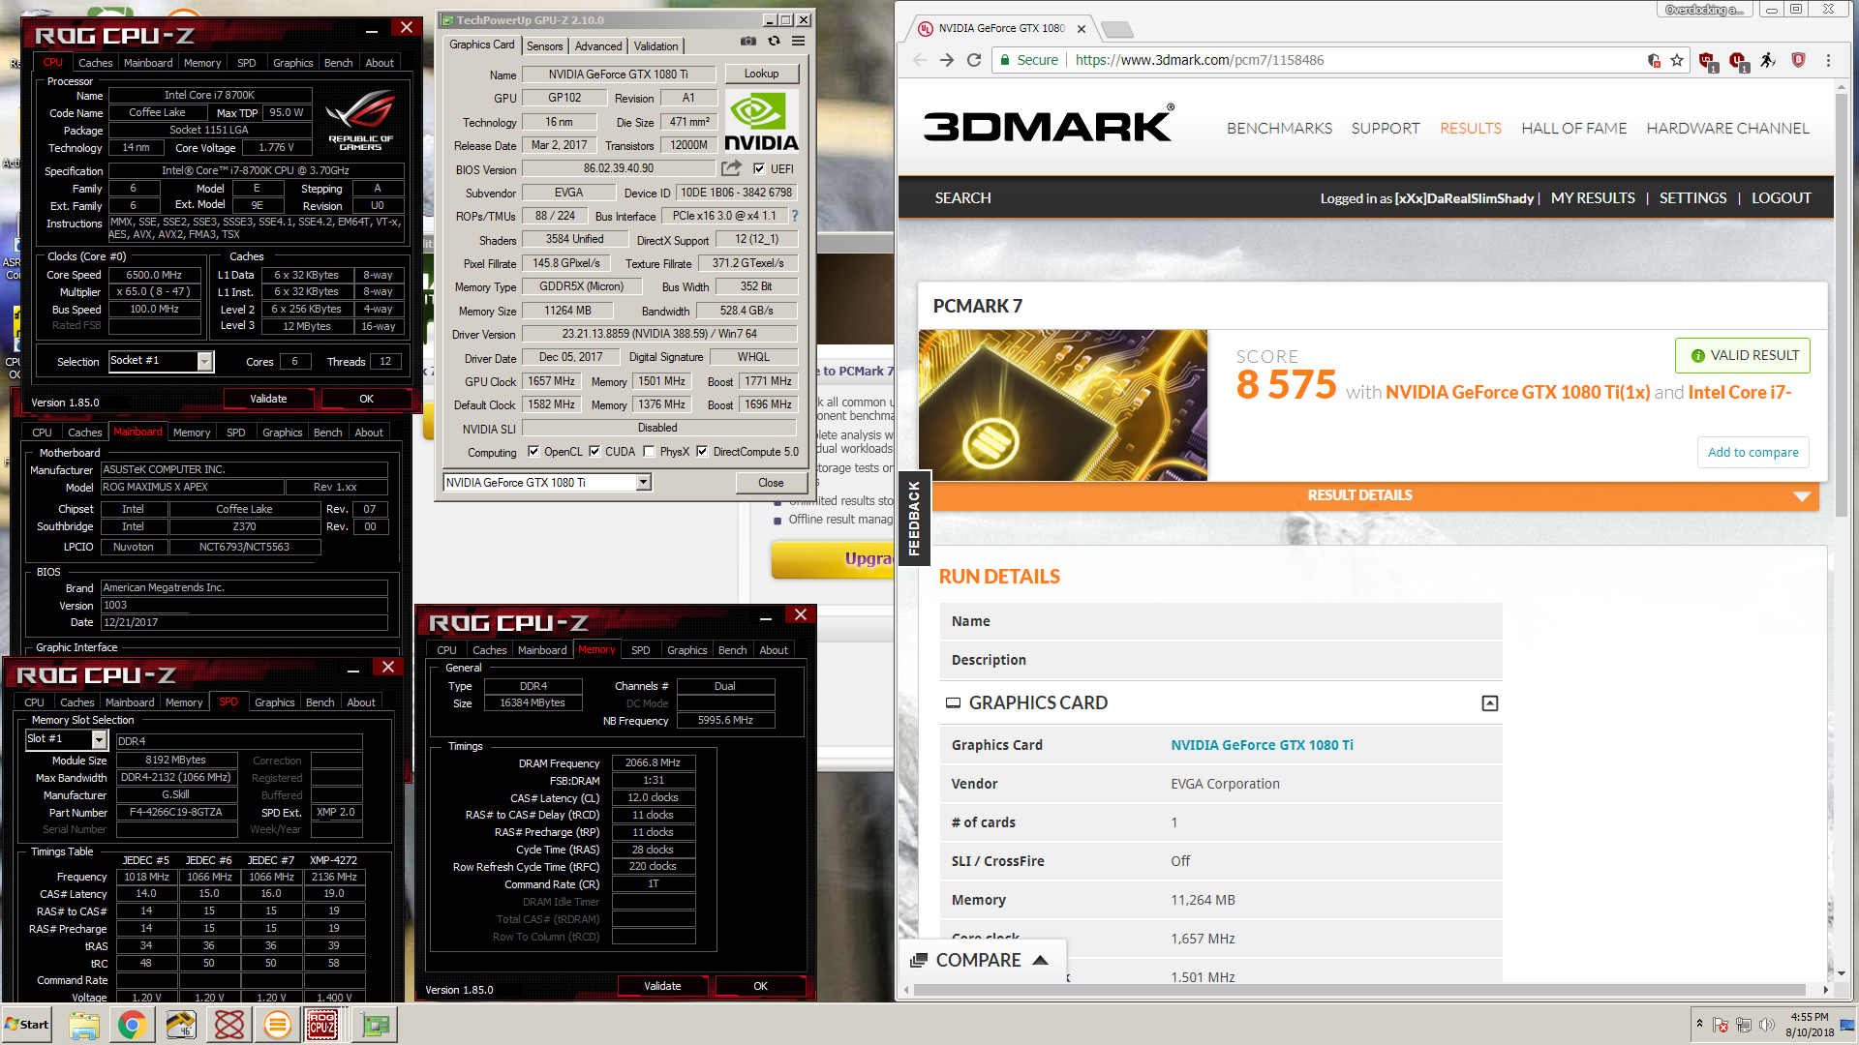The height and width of the screenshot is (1045, 1859).
Task: Click the MY RESULTS link
Action: tap(1593, 198)
